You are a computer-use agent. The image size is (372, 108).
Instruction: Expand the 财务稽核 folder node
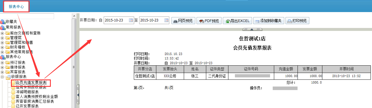point(2,47)
